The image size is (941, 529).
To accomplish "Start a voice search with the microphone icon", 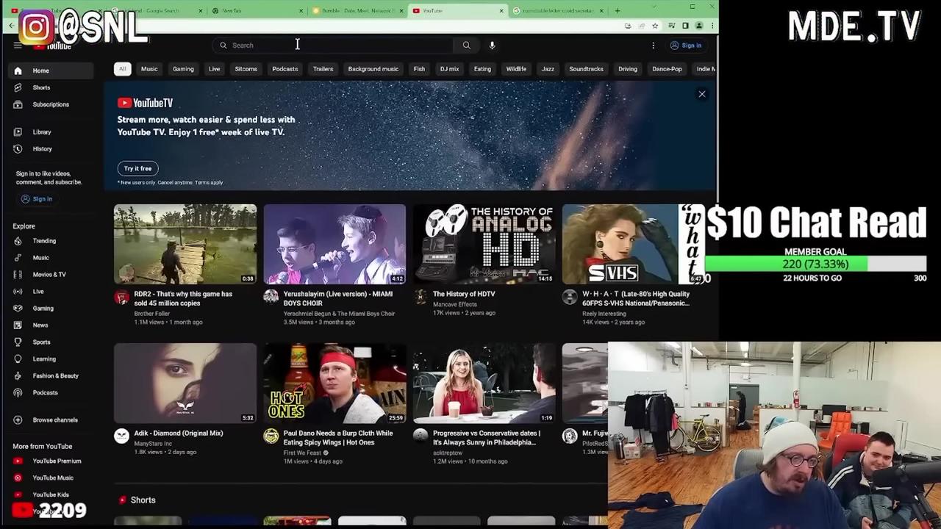I will point(492,45).
